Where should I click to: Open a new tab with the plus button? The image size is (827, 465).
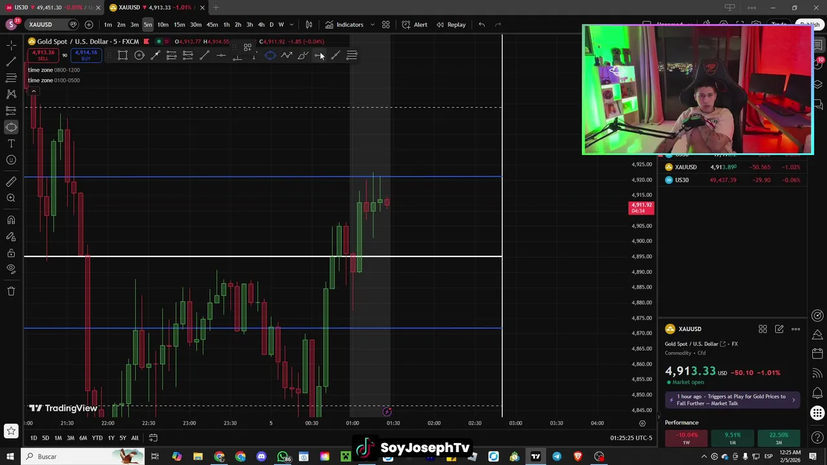coord(216,8)
